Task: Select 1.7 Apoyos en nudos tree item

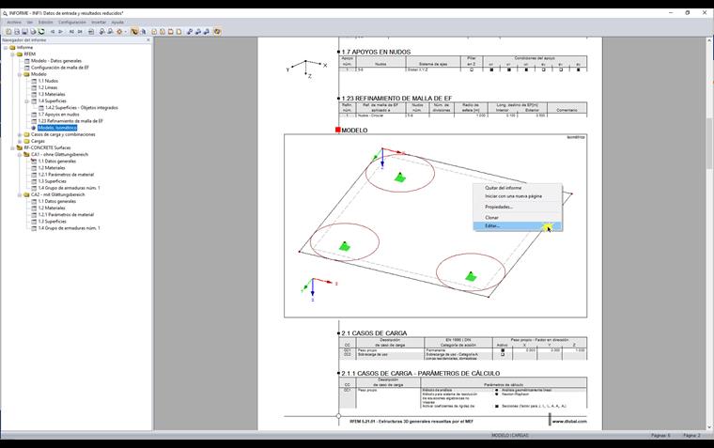Action: [58, 115]
